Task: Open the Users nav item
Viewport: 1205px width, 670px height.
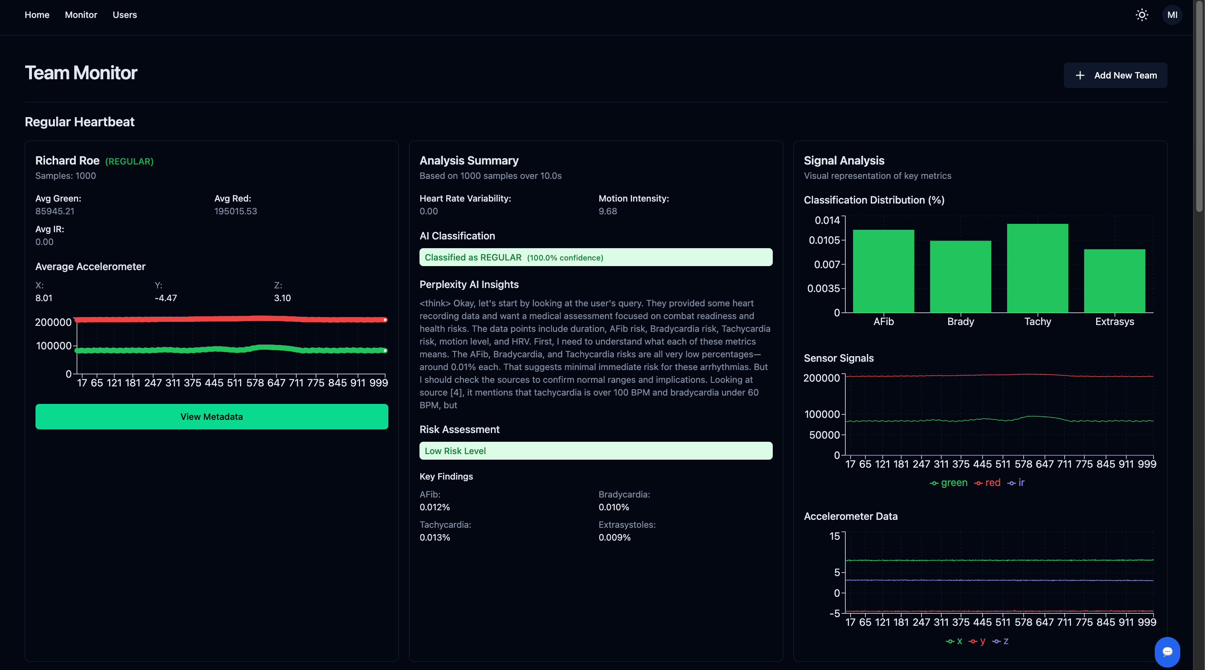Action: pyautogui.click(x=124, y=15)
